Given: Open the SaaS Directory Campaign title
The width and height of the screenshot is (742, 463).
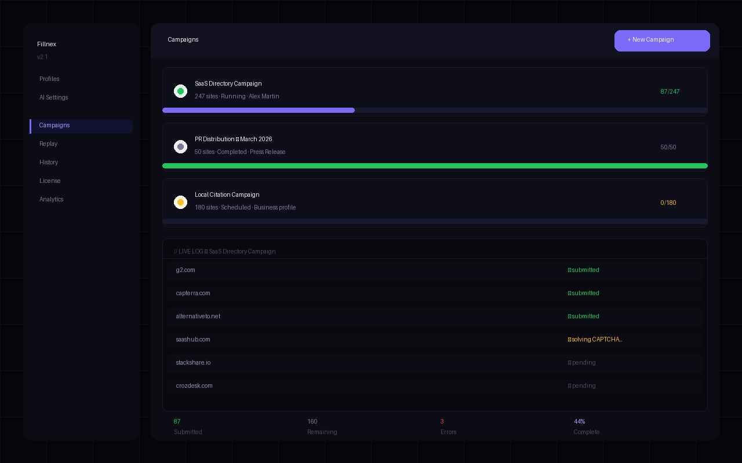Looking at the screenshot, I should [228, 84].
